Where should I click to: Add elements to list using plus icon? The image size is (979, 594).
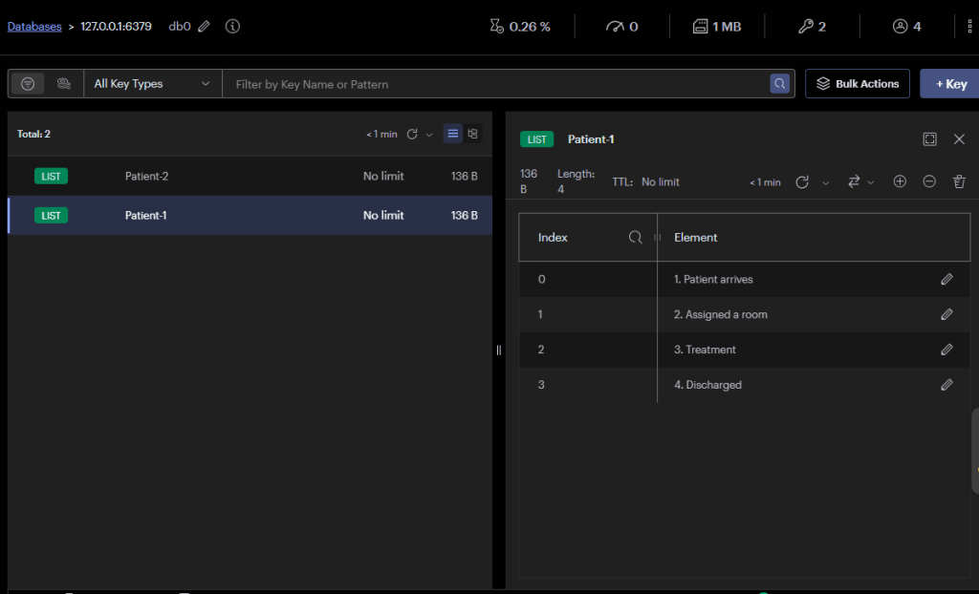900,181
